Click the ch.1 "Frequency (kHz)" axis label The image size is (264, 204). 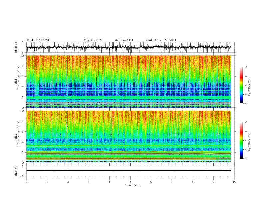19,77
